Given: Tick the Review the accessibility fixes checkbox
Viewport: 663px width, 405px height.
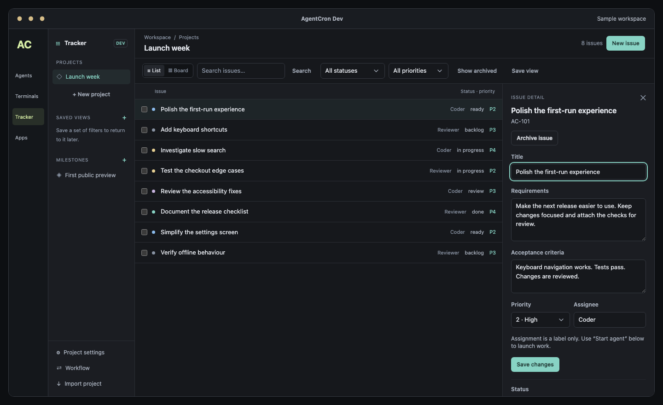Looking at the screenshot, I should [x=144, y=191].
